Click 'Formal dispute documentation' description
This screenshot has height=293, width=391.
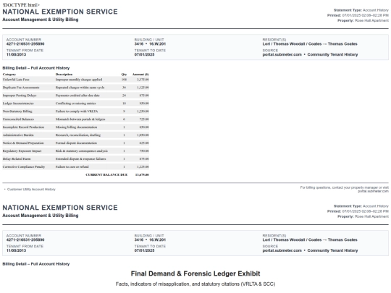click(76, 143)
